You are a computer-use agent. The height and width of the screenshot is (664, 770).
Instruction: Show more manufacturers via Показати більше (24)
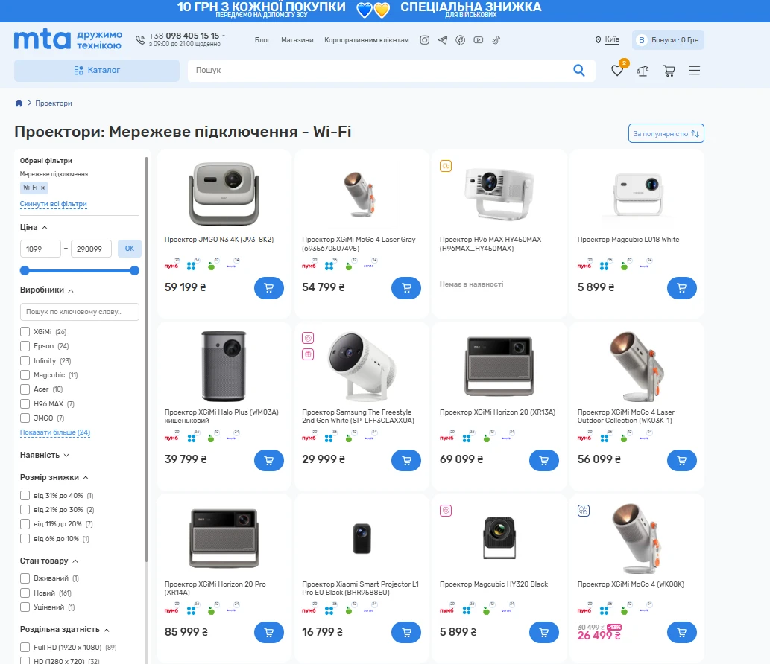point(55,432)
